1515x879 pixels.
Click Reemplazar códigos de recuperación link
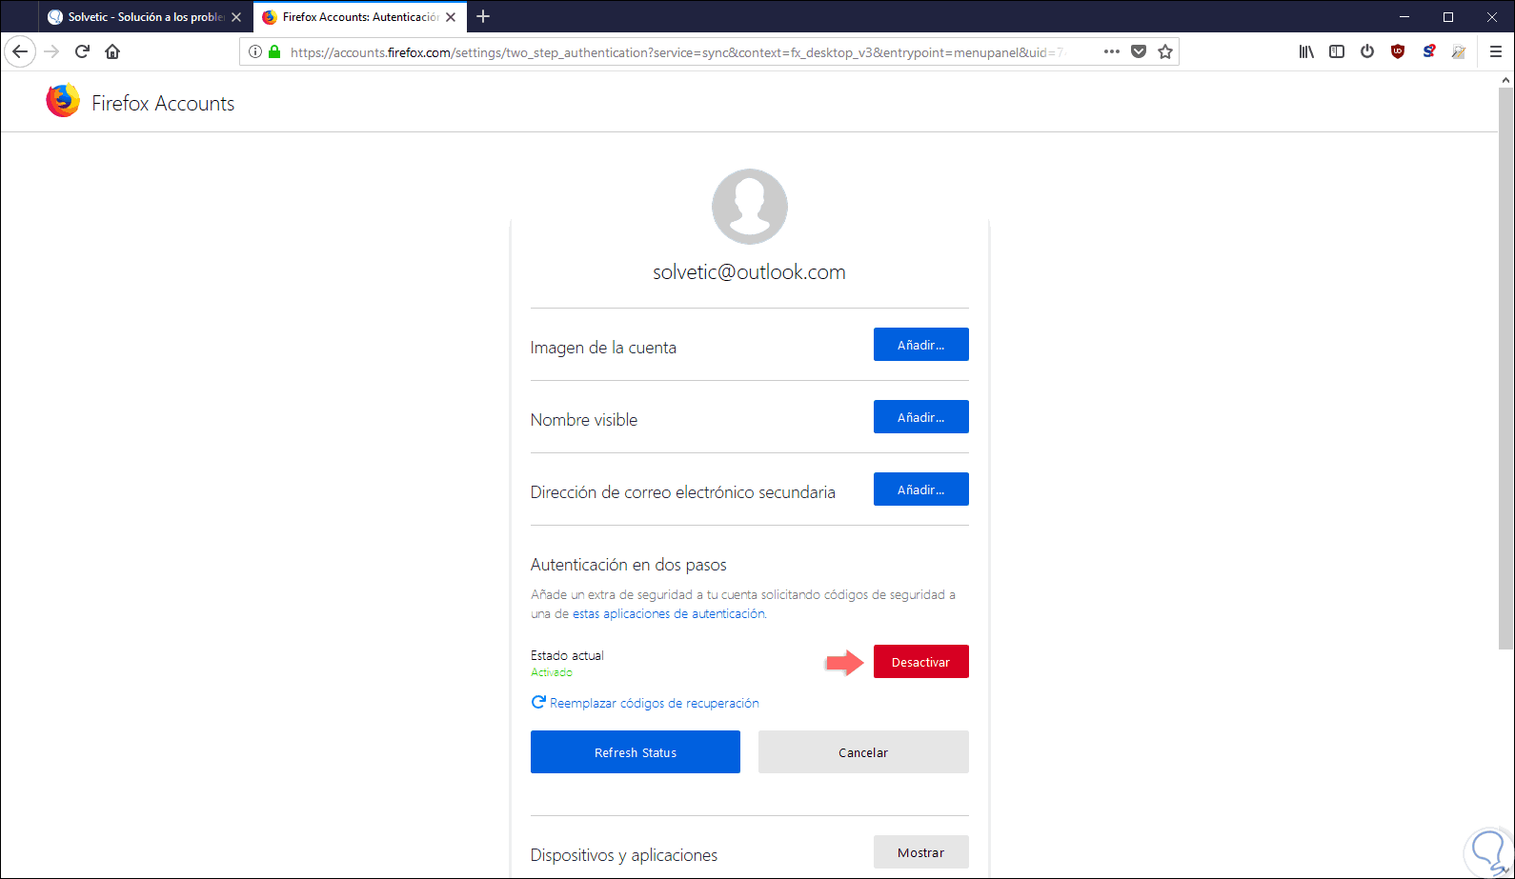(x=655, y=704)
